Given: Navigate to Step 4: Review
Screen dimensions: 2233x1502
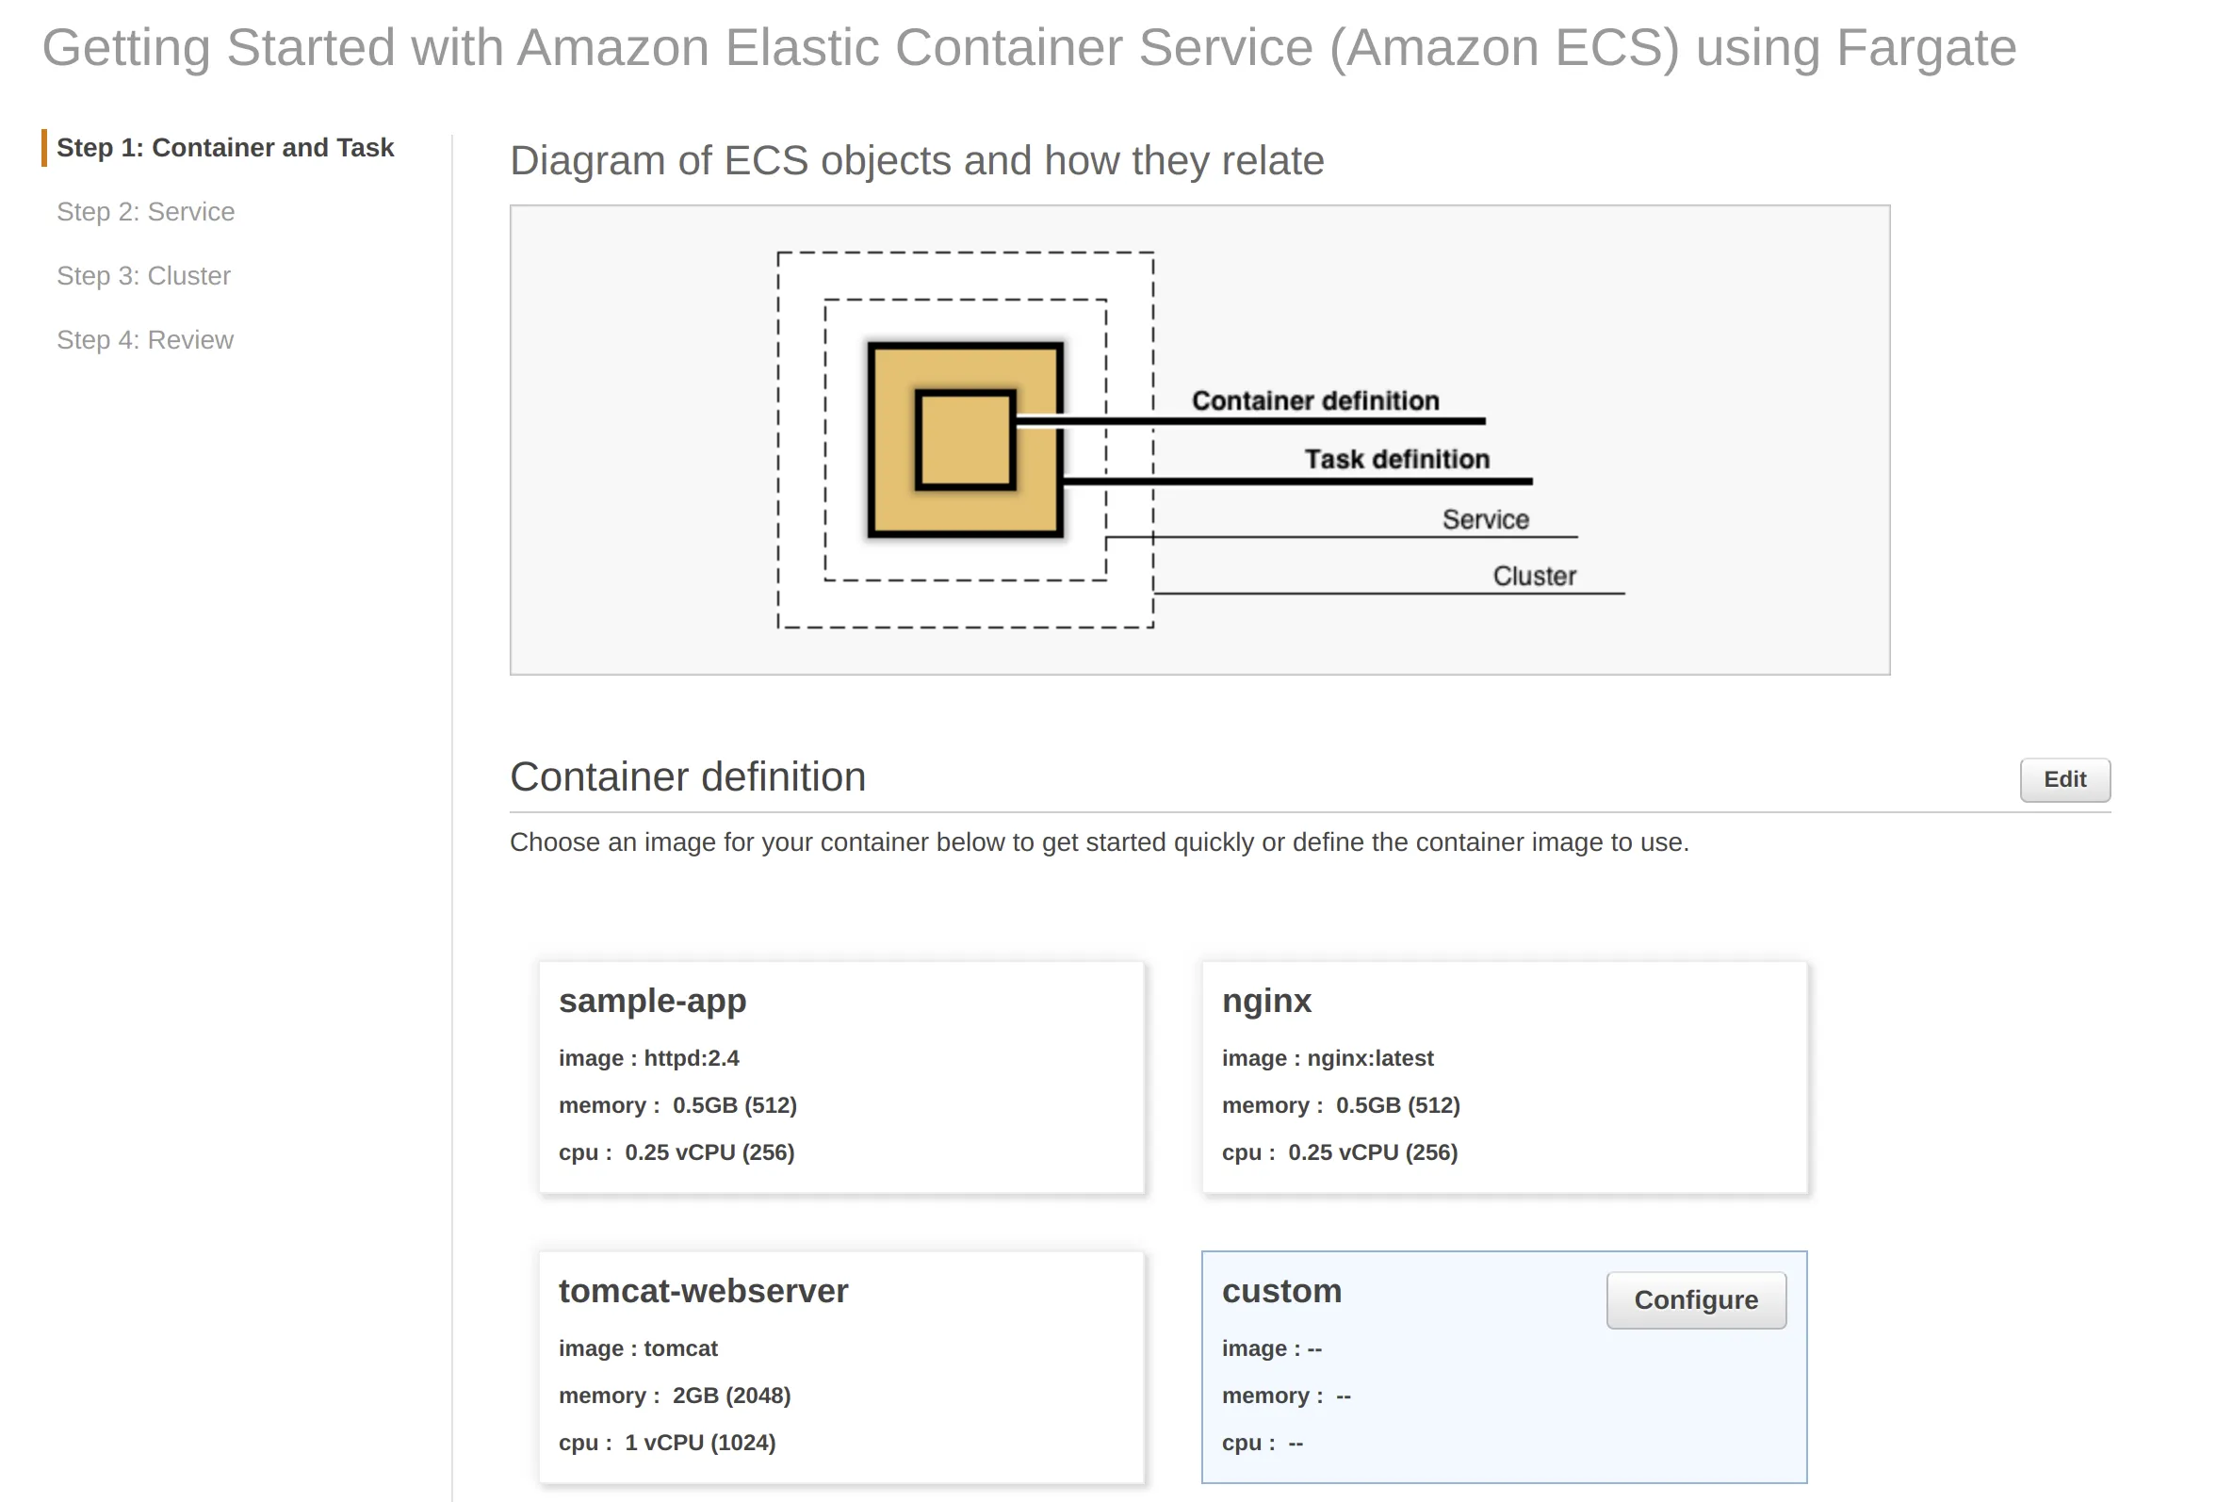Looking at the screenshot, I should coord(144,339).
